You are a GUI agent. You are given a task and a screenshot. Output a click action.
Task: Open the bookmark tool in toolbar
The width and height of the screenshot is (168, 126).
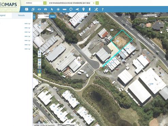[90, 9]
